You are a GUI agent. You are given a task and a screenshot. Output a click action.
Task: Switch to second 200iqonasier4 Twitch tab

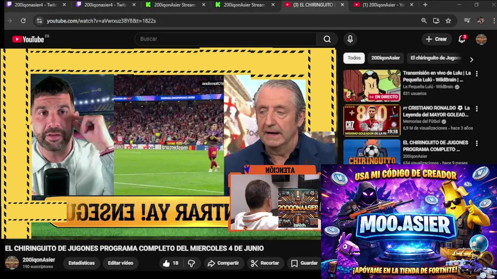[105, 5]
